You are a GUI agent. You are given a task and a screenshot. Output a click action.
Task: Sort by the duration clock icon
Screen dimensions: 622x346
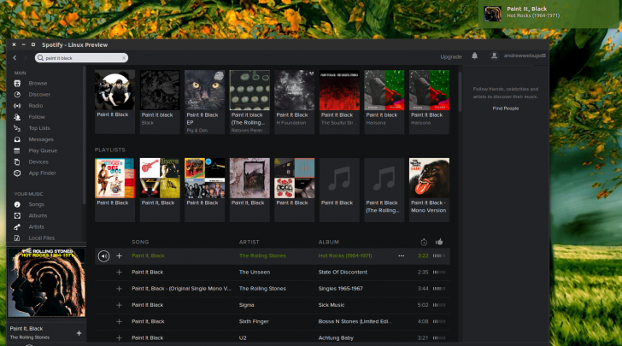click(424, 242)
